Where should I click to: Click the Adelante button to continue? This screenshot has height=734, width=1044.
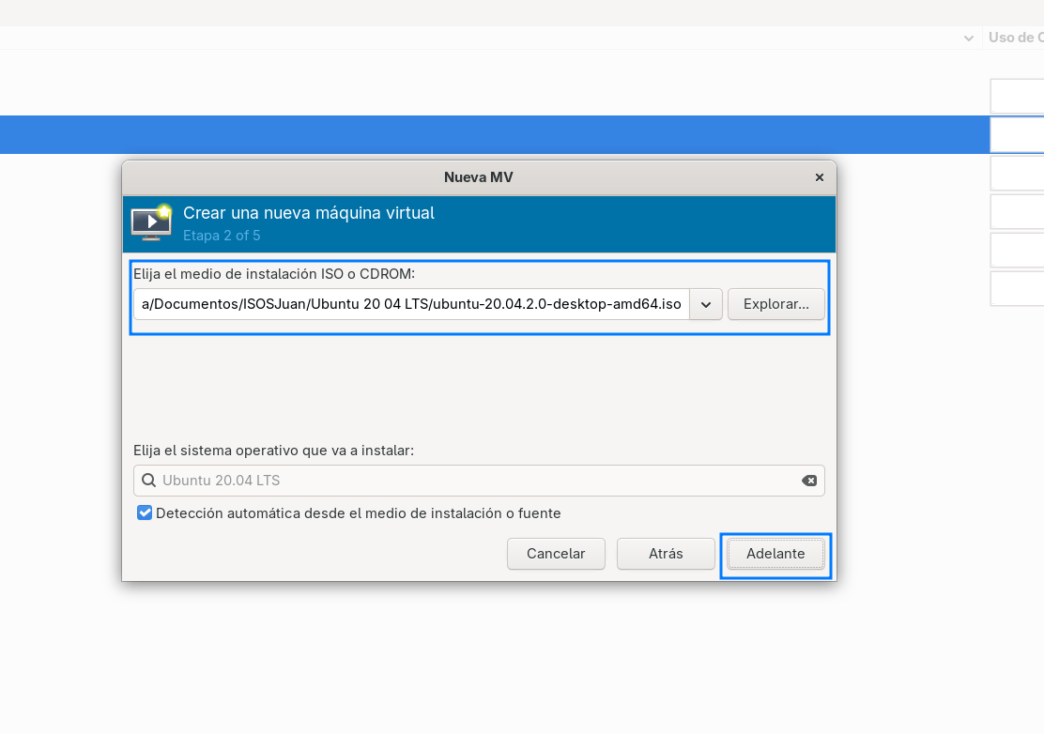(775, 554)
